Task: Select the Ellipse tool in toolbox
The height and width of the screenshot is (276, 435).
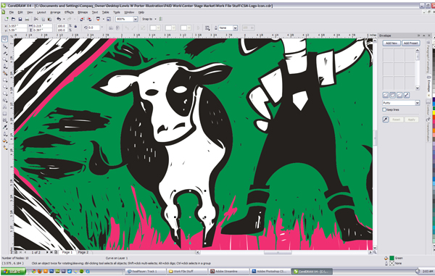Action: pyautogui.click(x=5, y=87)
